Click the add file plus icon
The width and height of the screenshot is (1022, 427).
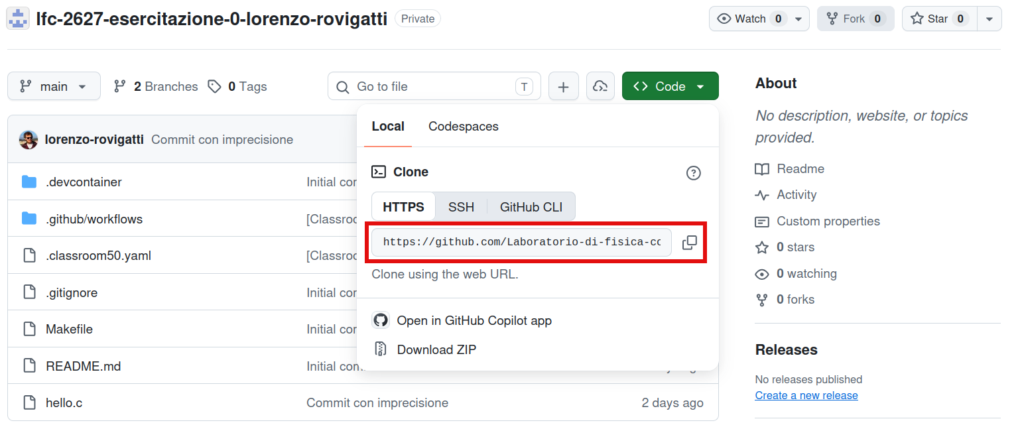pos(564,87)
